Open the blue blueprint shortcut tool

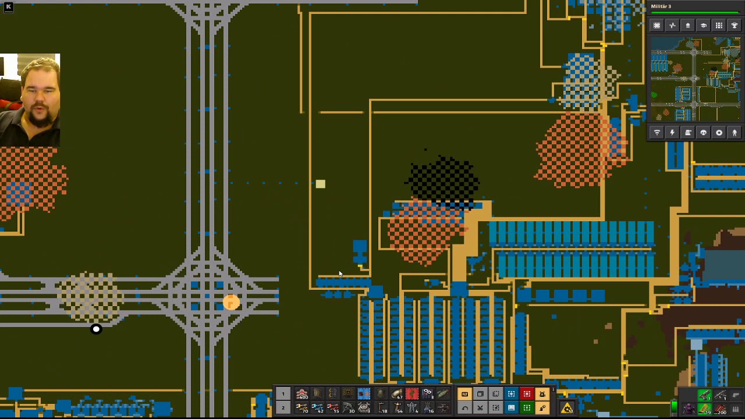click(x=511, y=394)
